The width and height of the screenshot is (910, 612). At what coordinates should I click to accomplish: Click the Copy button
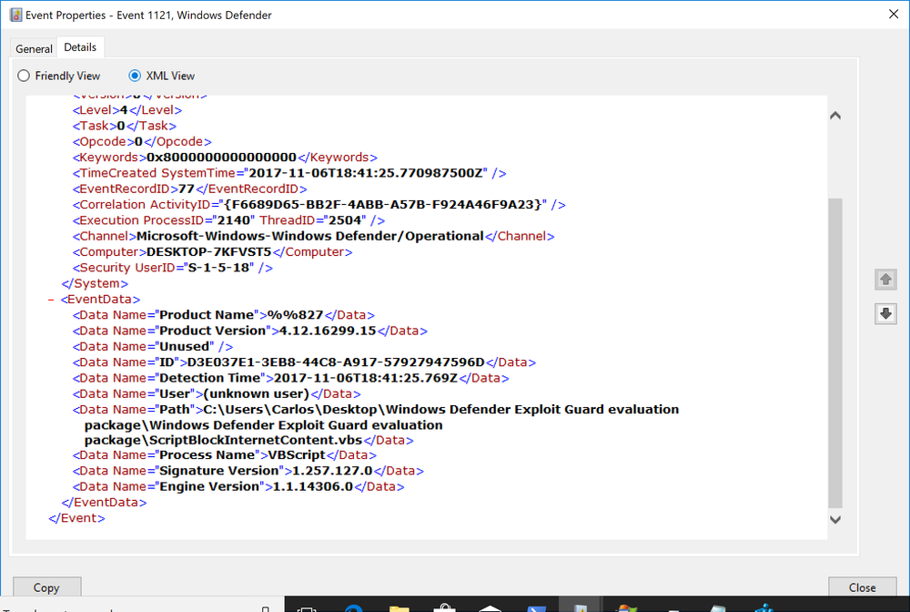point(46,587)
